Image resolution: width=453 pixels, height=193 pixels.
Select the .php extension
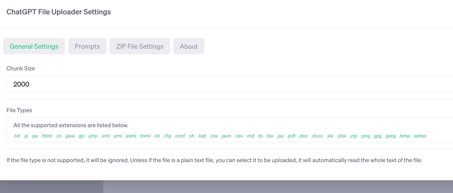point(92,136)
